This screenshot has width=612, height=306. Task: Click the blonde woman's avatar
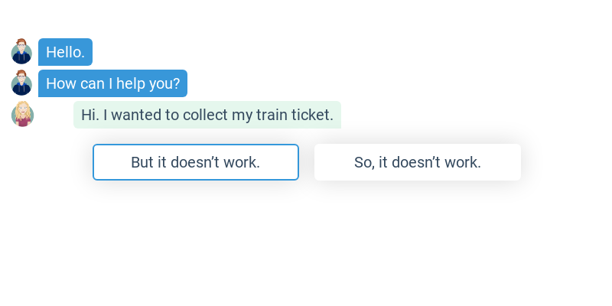point(23,115)
